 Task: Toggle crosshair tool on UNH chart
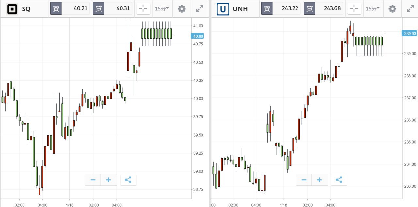(x=354, y=9)
